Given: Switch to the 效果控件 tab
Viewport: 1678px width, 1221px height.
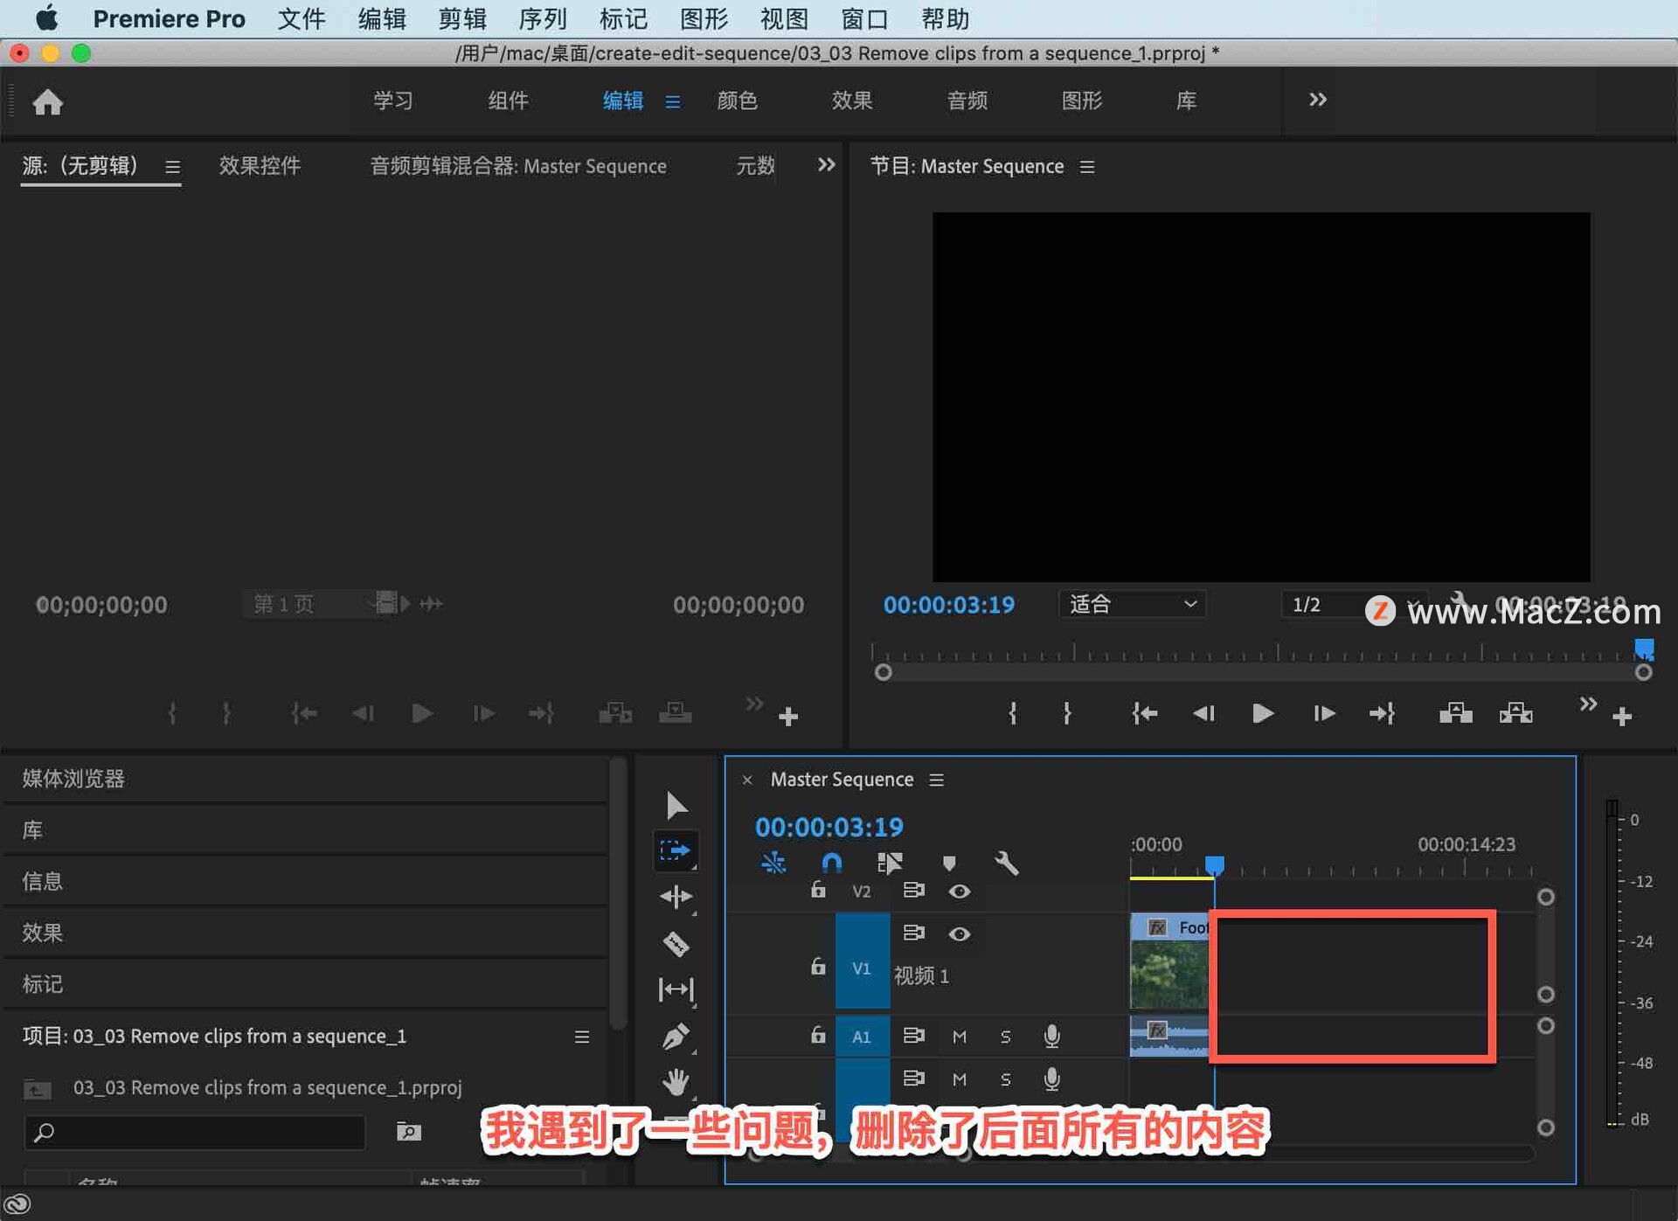Looking at the screenshot, I should 260,166.
